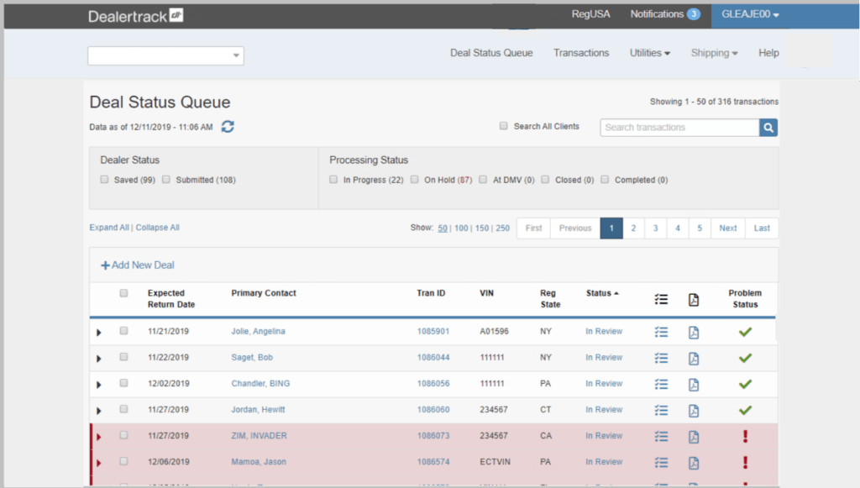The width and height of the screenshot is (860, 488).
Task: Open the Utilities menu
Action: point(649,52)
